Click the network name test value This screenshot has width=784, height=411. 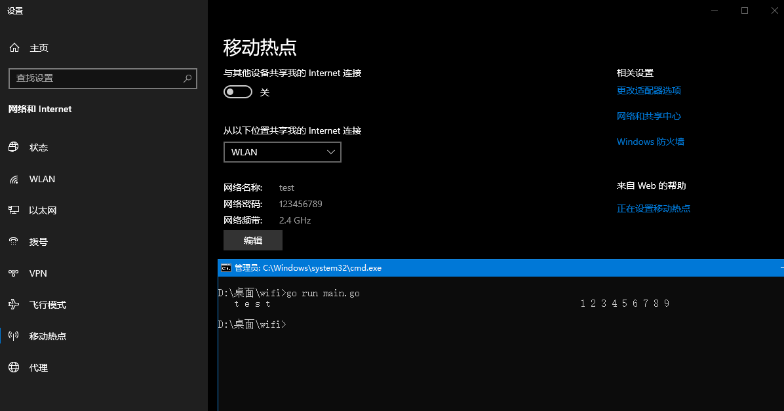(x=286, y=187)
